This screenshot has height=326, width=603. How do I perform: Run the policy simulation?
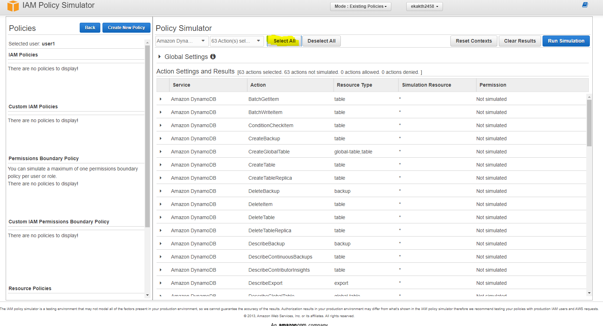(566, 41)
